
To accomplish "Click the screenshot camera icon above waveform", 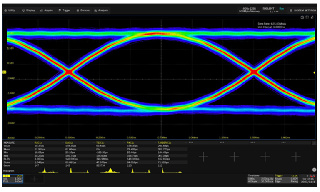I will (x=302, y=17).
